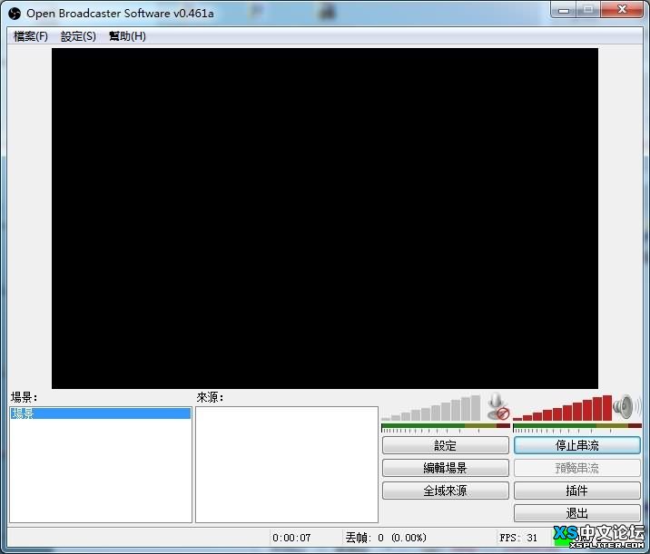This screenshot has height=554, width=650.
Task: Adjust the desktop audio red volume bars
Action: pos(563,408)
